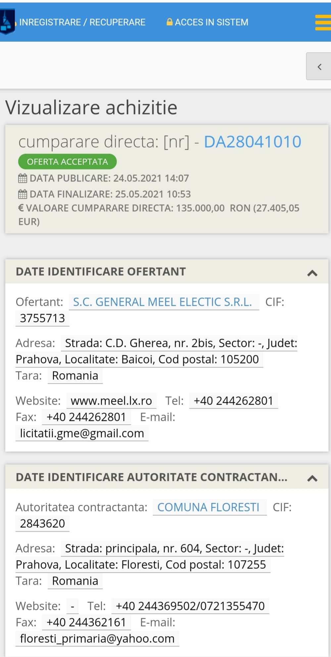Click the calendar icon beside Data Publicare
331x657 pixels.
pyautogui.click(x=23, y=178)
